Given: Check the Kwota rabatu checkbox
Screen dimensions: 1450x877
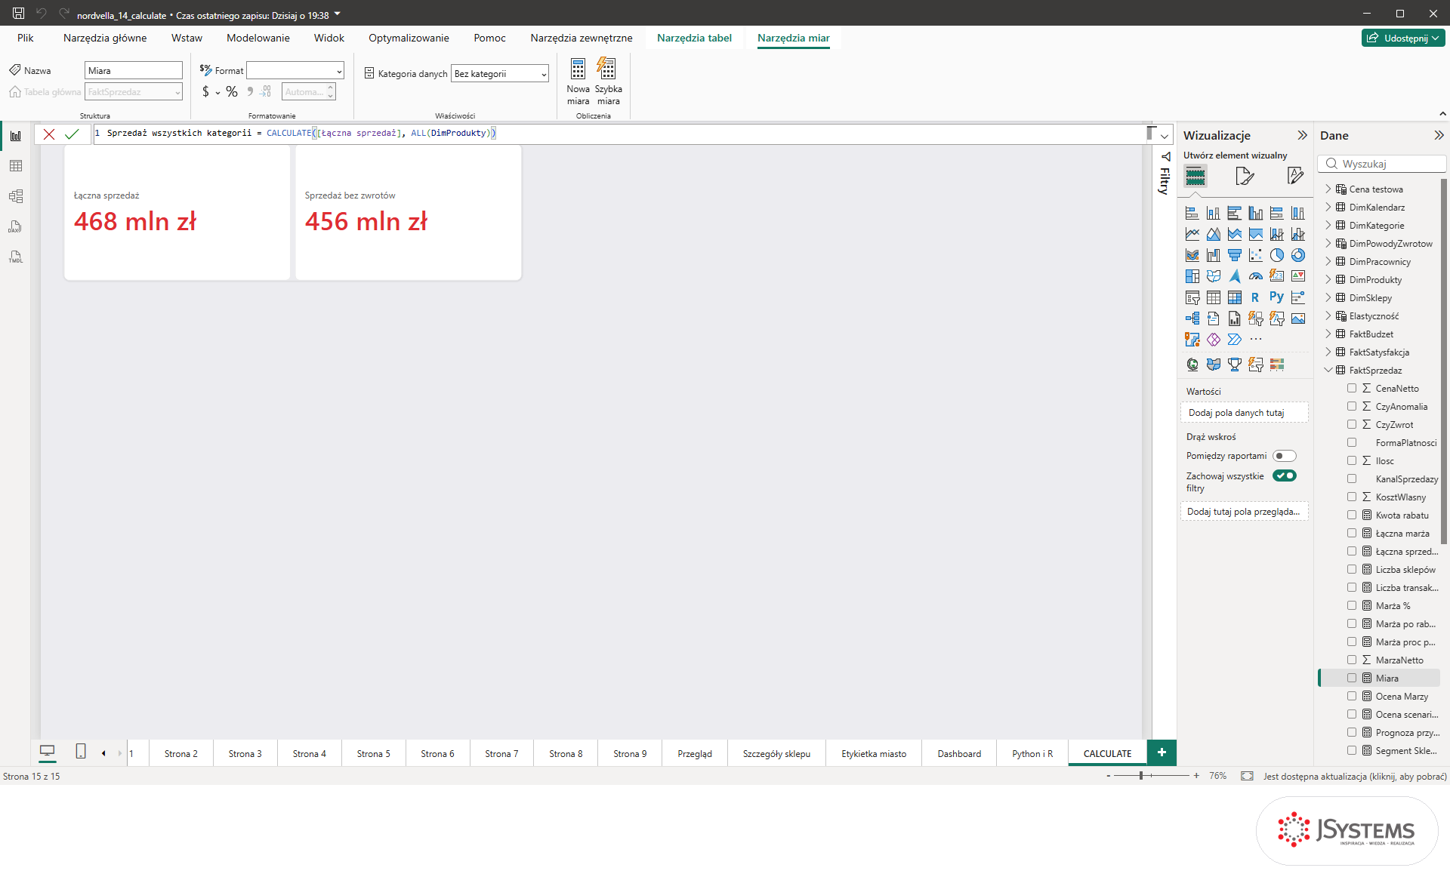Looking at the screenshot, I should [x=1352, y=515].
